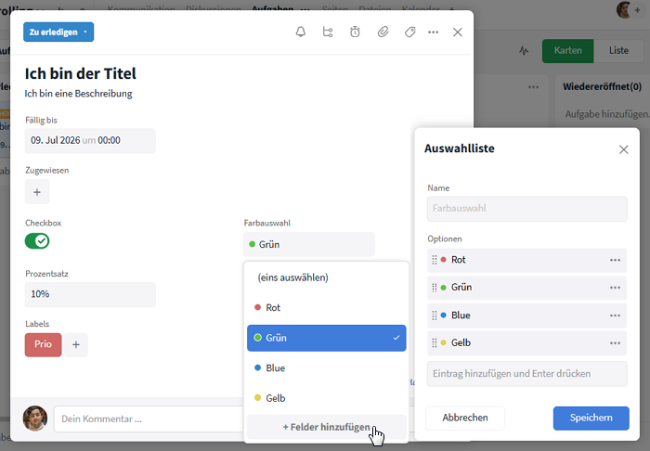
Task: Open the Farbauswahl dropdown showing Grün
Action: (x=309, y=244)
